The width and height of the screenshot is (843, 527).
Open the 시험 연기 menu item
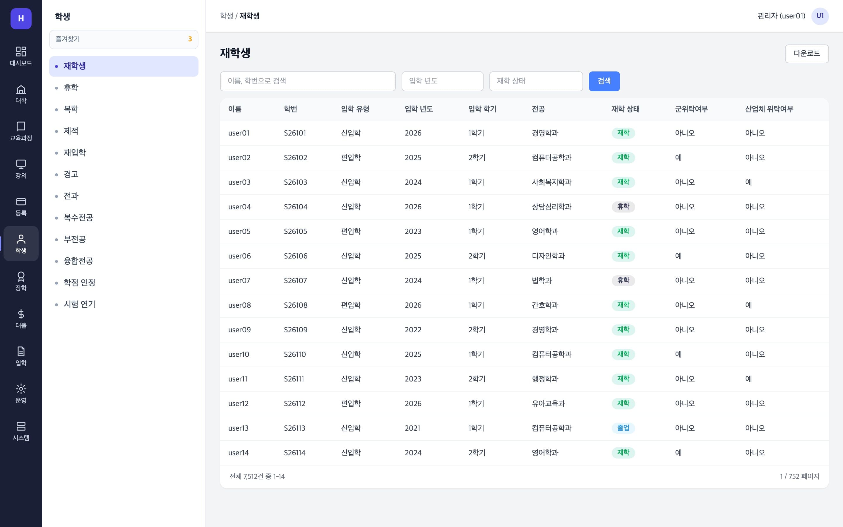click(x=124, y=304)
